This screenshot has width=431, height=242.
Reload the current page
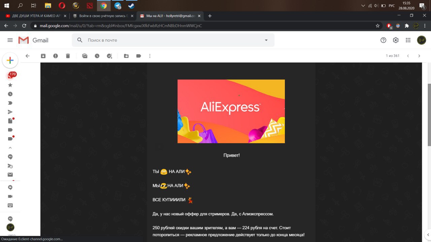pos(24,26)
